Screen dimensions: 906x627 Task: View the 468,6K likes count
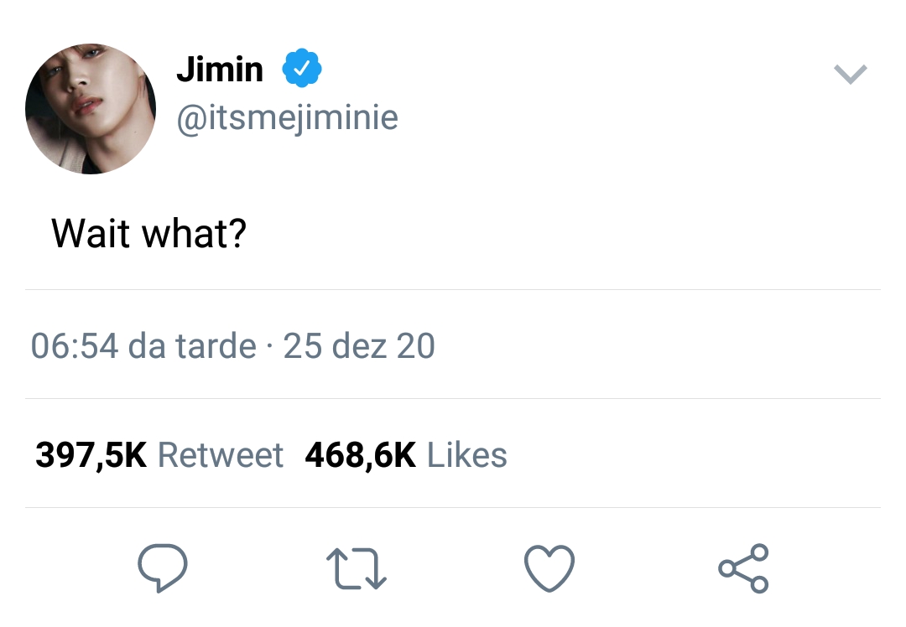coord(360,455)
